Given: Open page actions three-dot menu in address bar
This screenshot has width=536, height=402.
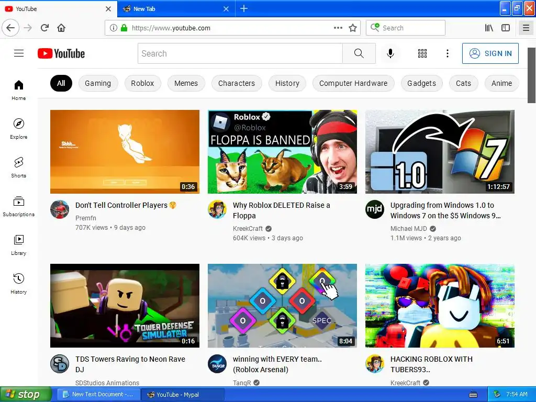Looking at the screenshot, I should [x=338, y=28].
